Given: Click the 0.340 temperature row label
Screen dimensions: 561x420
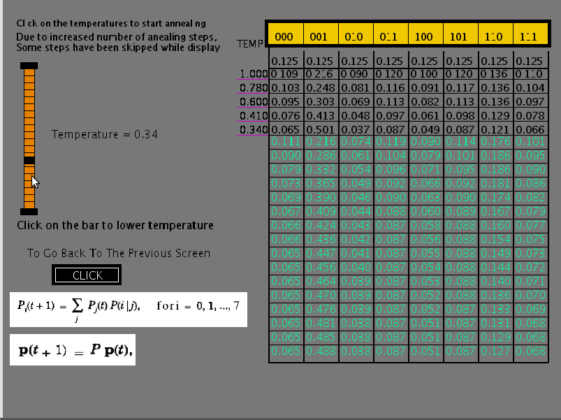Looking at the screenshot, I should pyautogui.click(x=253, y=129).
